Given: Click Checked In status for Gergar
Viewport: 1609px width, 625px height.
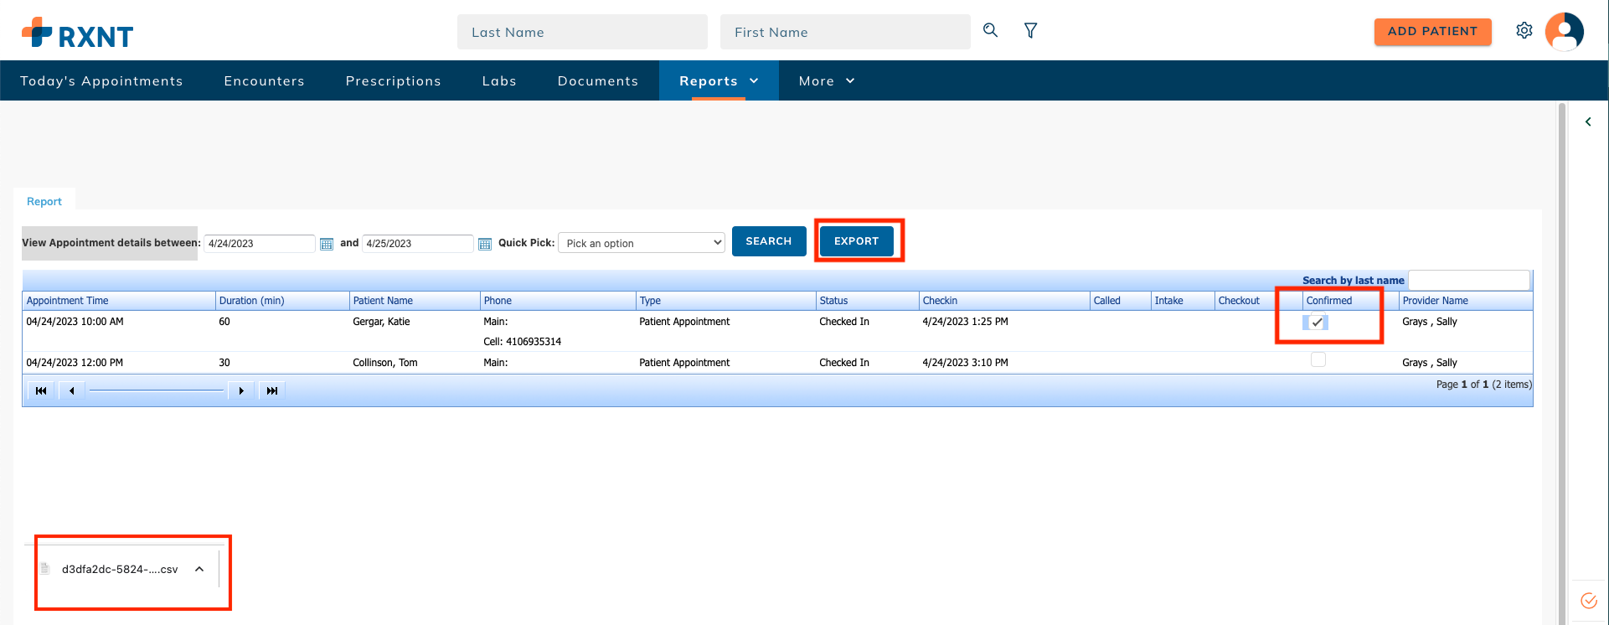Looking at the screenshot, I should (x=844, y=322).
